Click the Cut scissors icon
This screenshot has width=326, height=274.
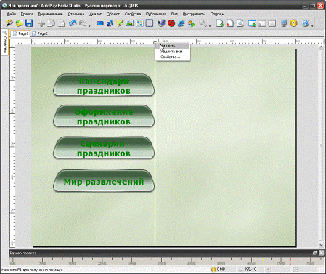point(41,23)
